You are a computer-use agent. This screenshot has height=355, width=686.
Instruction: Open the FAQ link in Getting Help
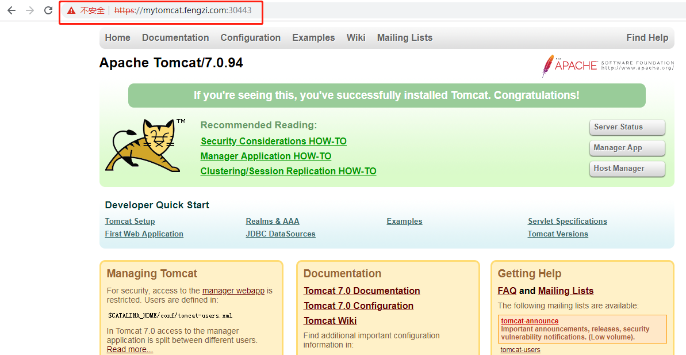507,291
